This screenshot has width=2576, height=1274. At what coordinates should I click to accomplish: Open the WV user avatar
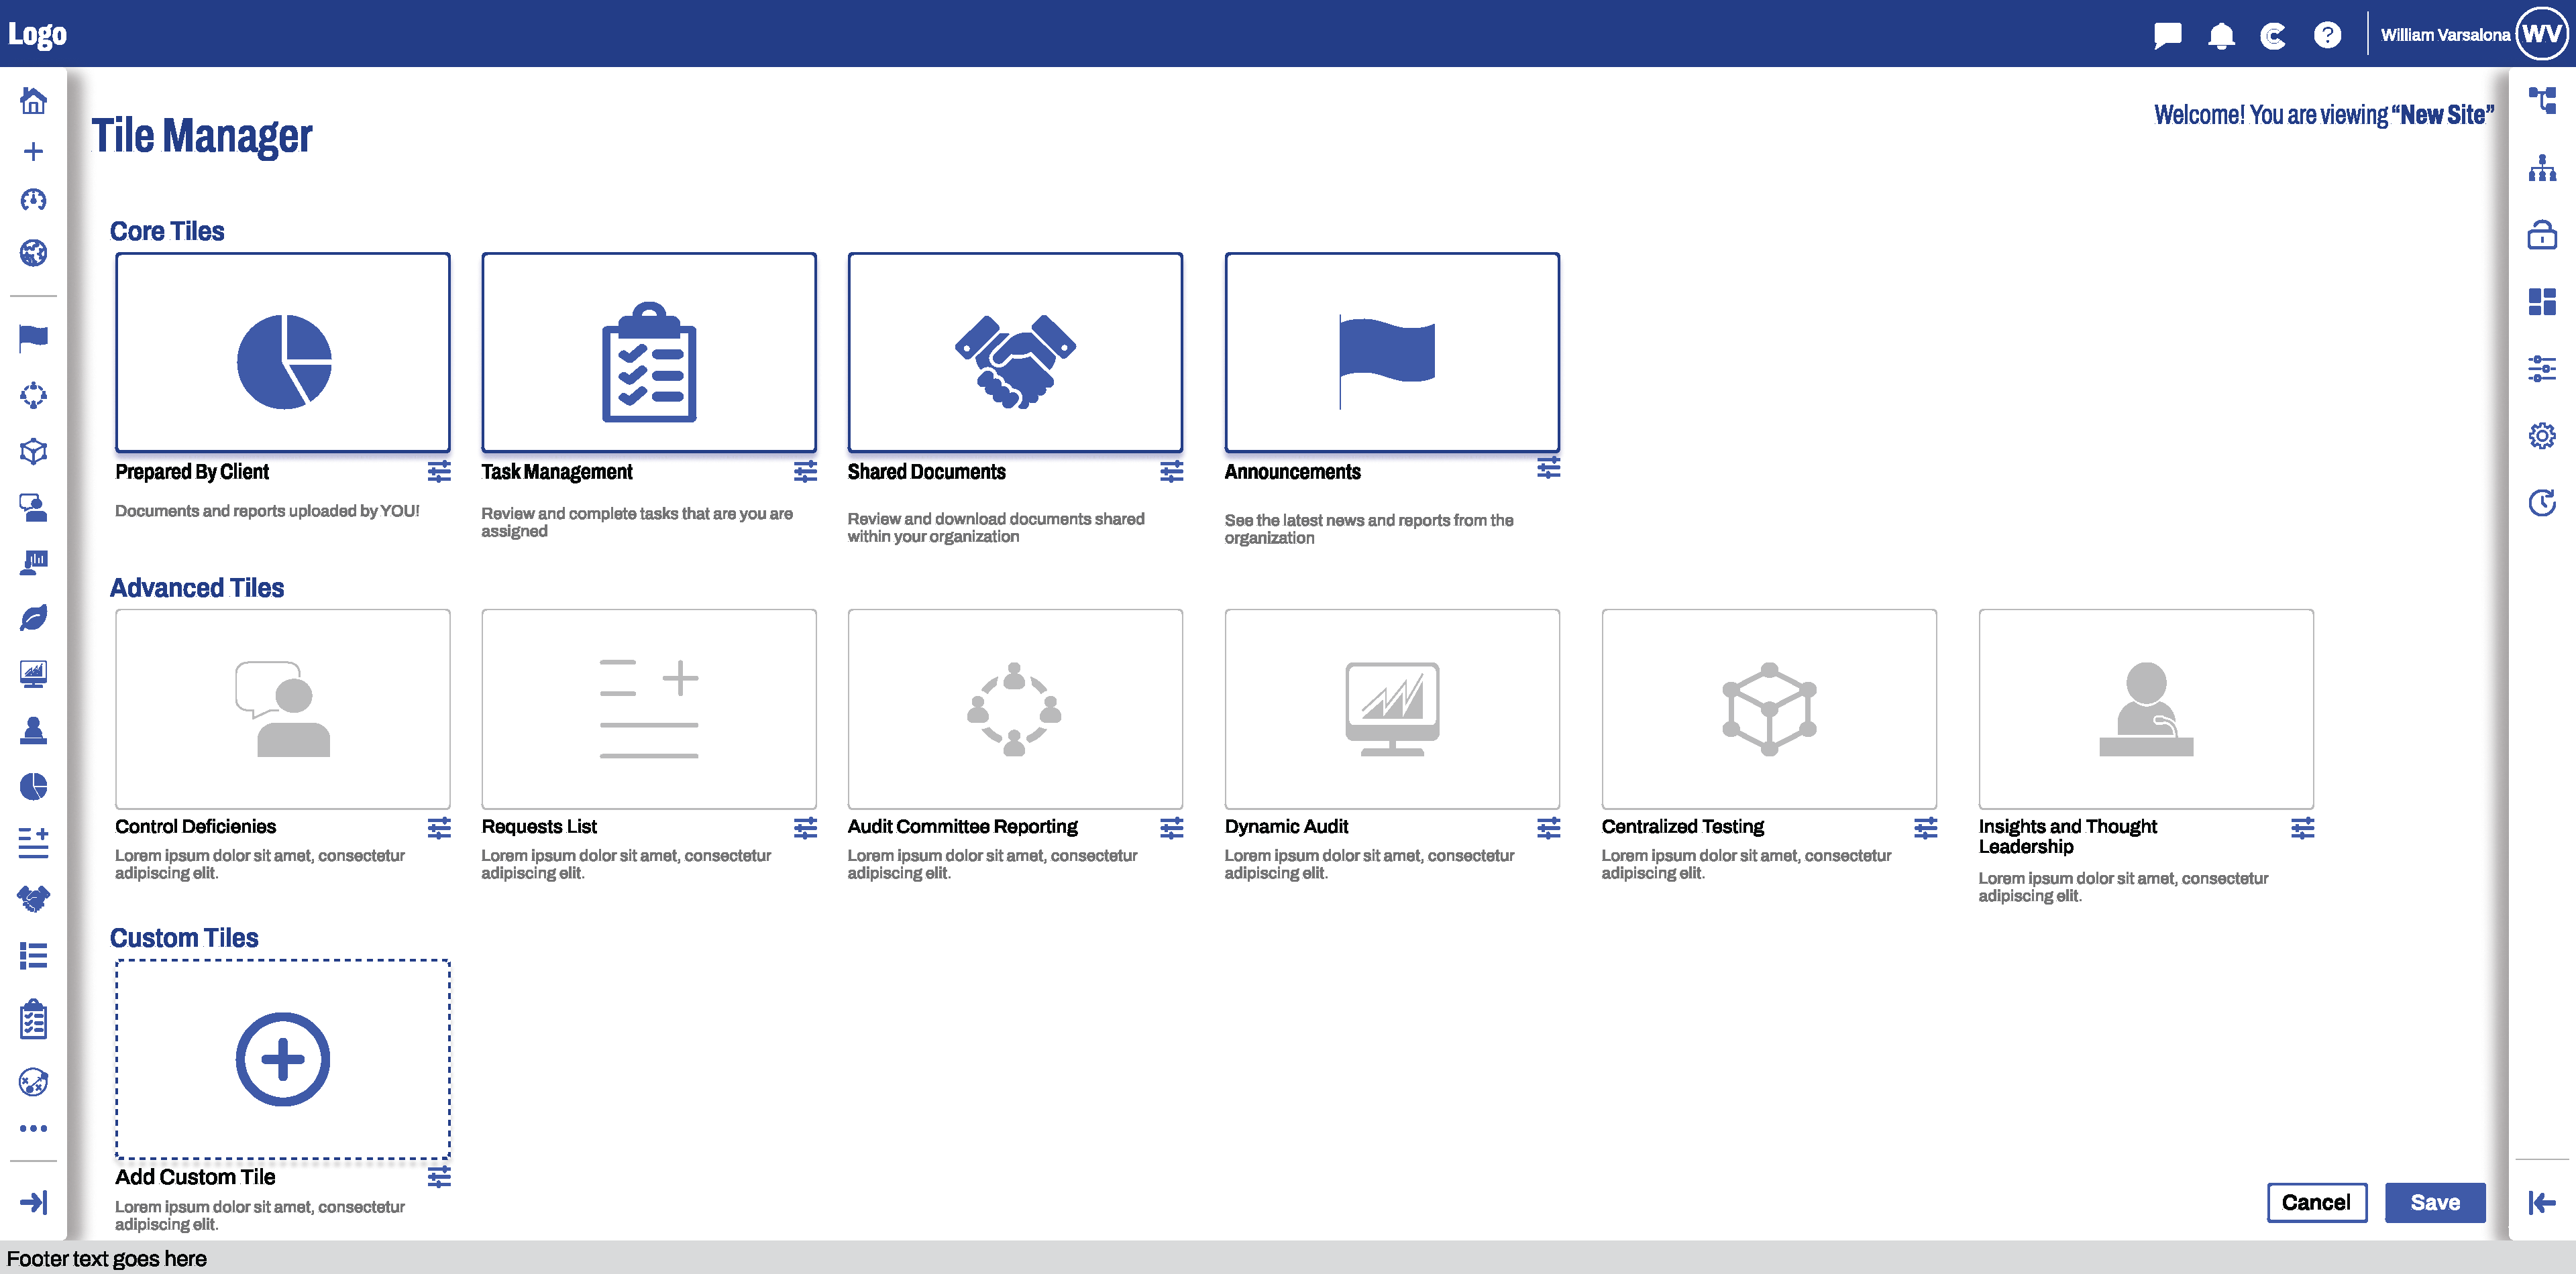[x=2541, y=34]
